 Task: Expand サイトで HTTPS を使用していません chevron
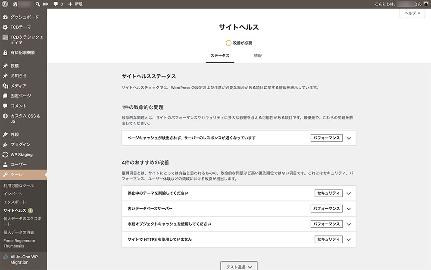349,239
